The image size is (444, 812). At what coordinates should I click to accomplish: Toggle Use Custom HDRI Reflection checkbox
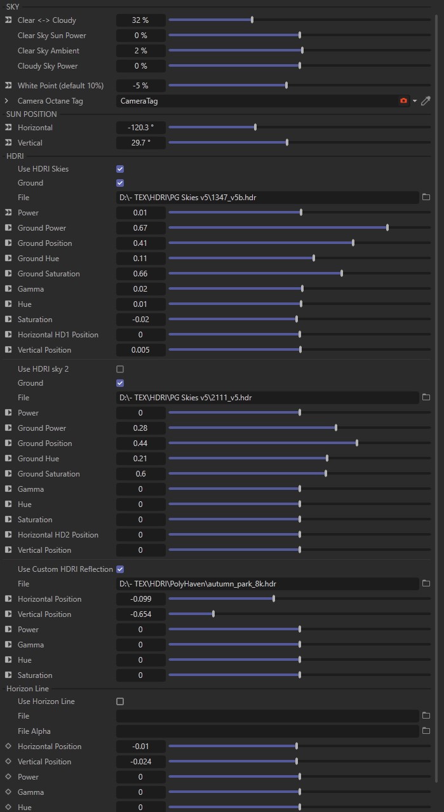[120, 569]
